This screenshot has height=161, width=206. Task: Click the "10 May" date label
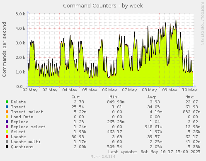click(x=189, y=90)
